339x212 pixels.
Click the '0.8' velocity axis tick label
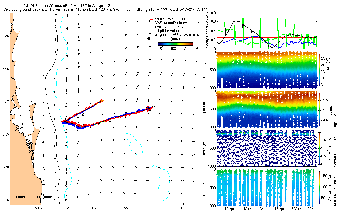point(213,13)
